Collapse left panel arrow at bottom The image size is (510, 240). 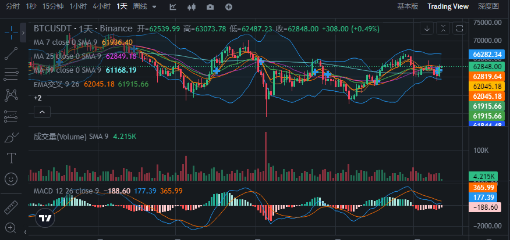pyautogui.click(x=26, y=232)
